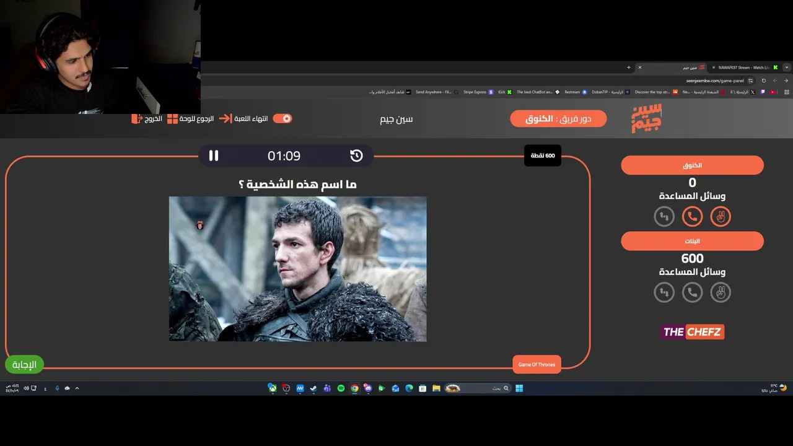
Task: Open the Windows Start menu
Action: [519, 388]
